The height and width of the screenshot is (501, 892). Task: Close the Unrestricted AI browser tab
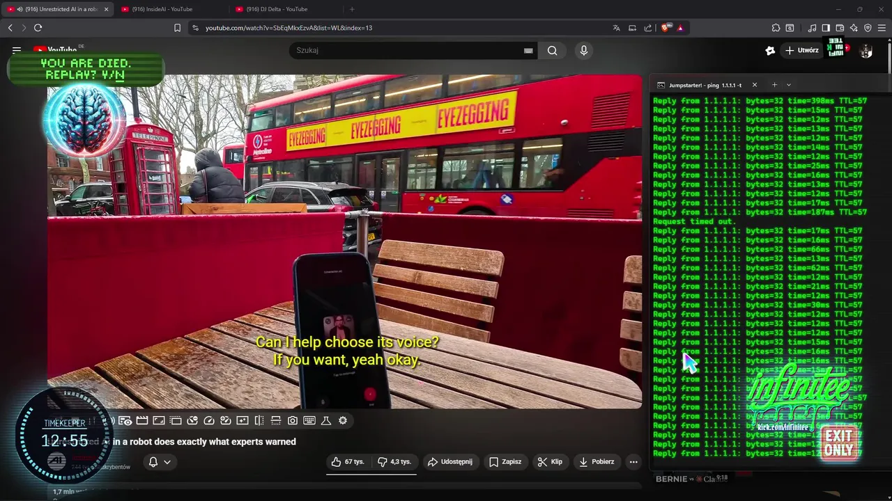click(x=107, y=9)
